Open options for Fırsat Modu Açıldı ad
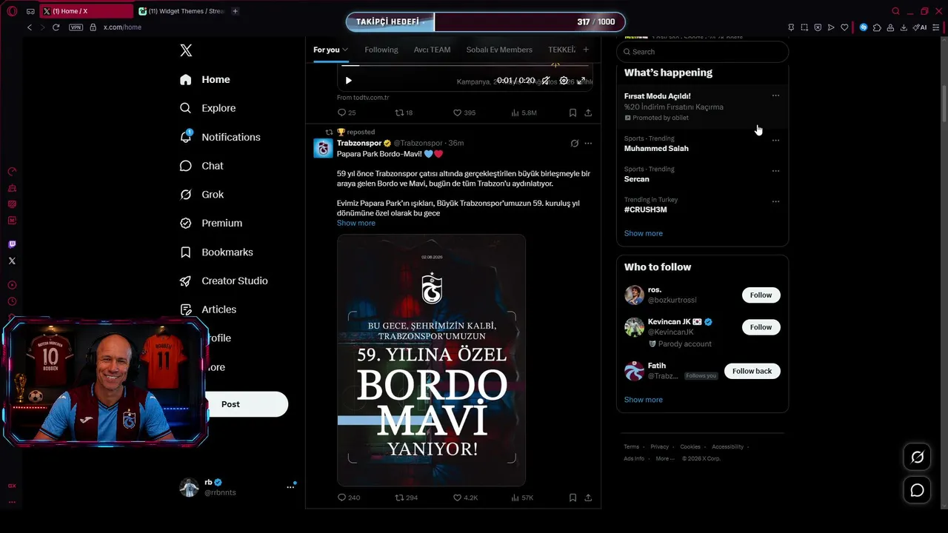The image size is (948, 533). [x=775, y=95]
